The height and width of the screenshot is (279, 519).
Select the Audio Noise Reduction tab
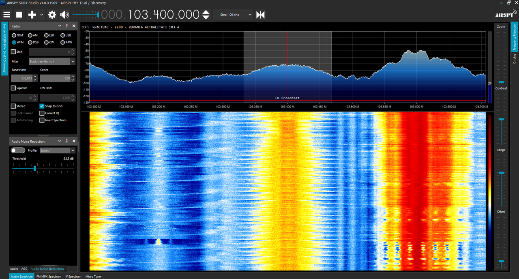[47, 268]
